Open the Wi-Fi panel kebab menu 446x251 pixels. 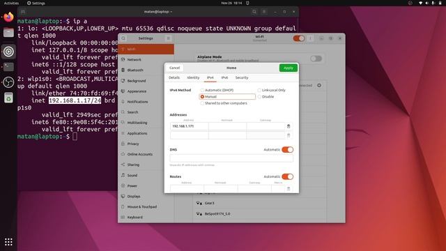[310, 38]
